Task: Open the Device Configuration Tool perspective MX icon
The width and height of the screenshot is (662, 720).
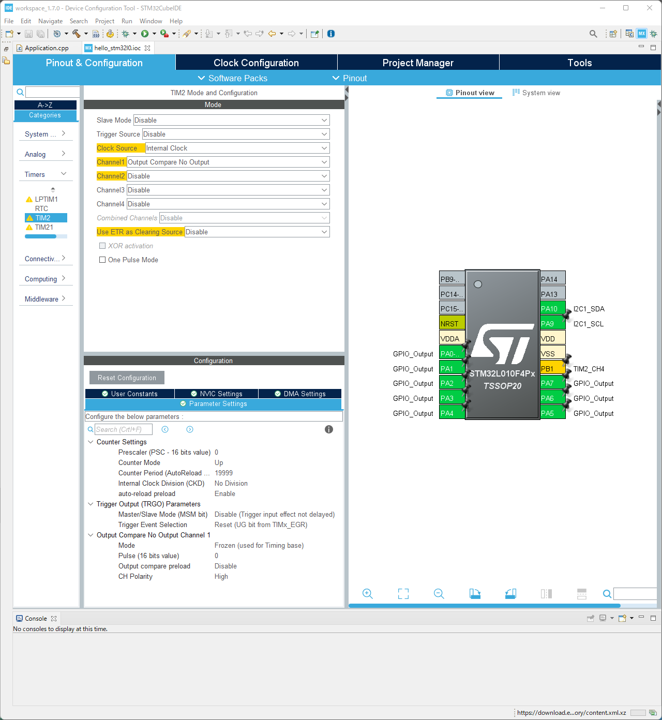Action: click(642, 34)
